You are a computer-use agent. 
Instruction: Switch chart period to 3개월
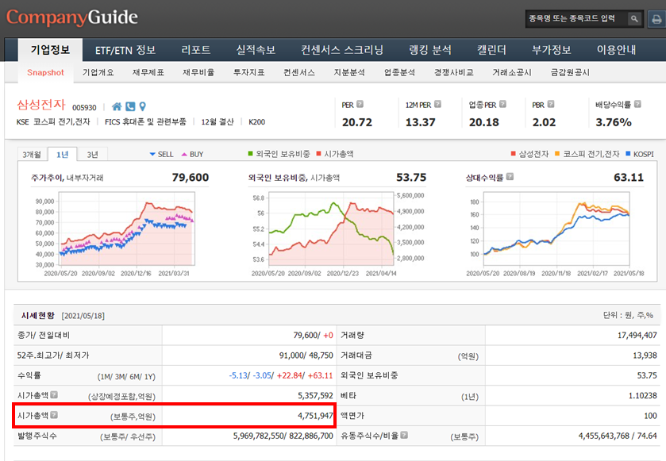click(32, 154)
